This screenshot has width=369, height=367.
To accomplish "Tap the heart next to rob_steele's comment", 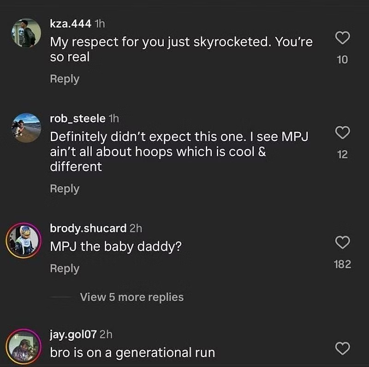I will (342, 133).
